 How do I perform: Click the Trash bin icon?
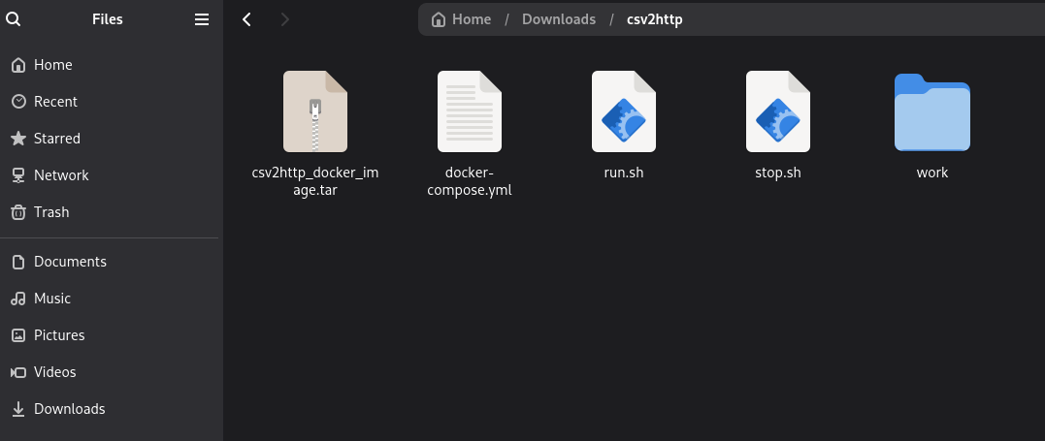click(x=18, y=212)
